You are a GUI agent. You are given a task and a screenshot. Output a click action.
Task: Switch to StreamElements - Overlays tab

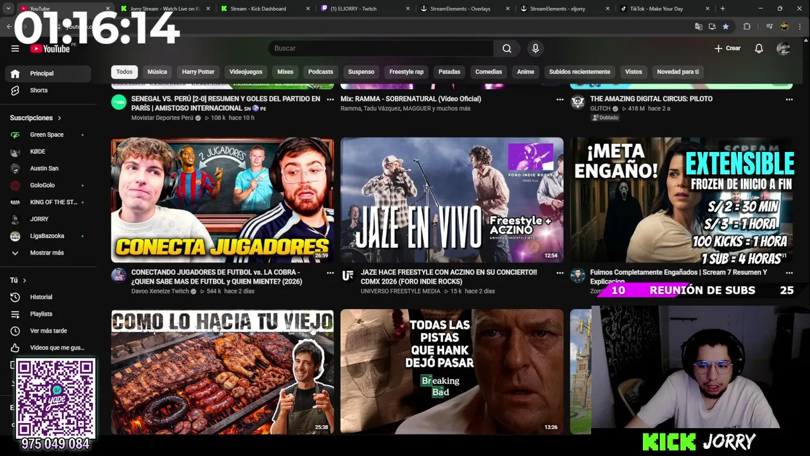(x=465, y=9)
